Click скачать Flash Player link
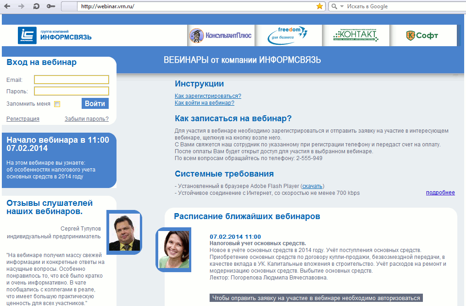Screen dimensions: 466x306 312,186
